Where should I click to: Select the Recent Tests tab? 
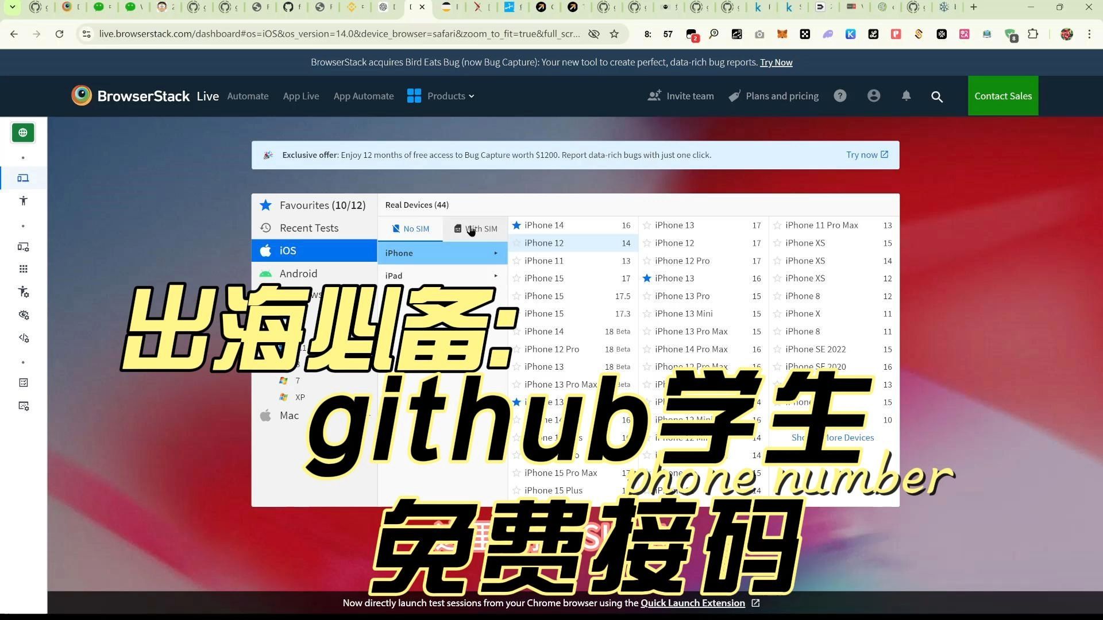[x=309, y=227]
